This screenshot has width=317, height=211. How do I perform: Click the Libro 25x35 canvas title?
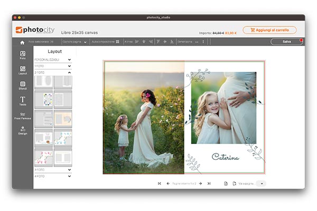click(79, 33)
